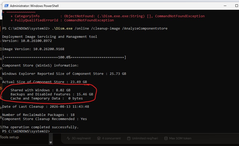Click 'Max 50M token' in the background window

pyautogui.click(x=180, y=138)
